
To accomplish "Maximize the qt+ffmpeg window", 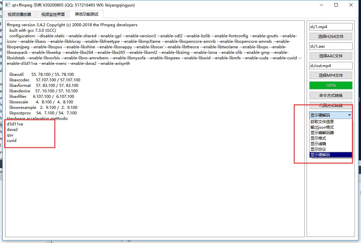I will click(x=336, y=5).
